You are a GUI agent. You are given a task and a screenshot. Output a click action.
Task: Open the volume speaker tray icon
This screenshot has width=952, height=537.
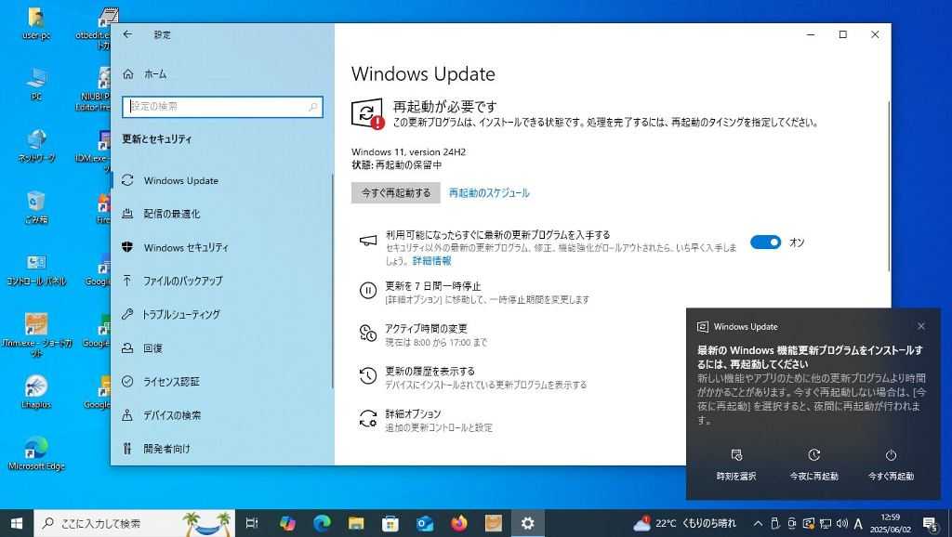(841, 523)
